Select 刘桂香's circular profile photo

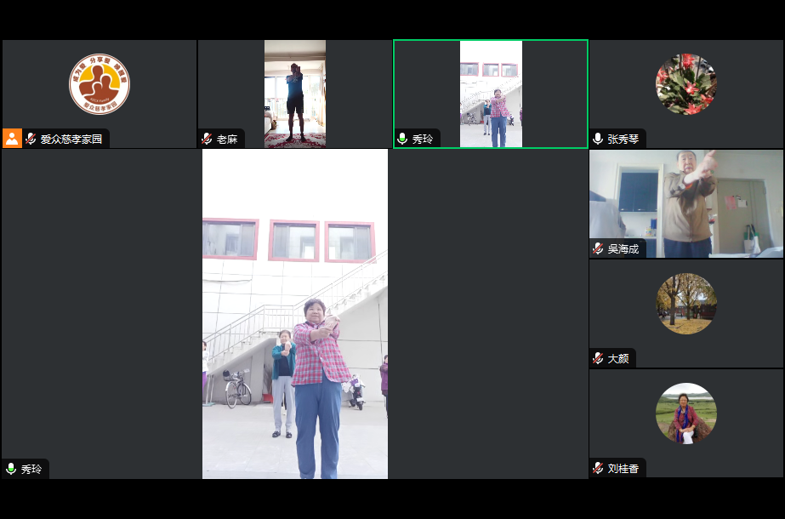coord(686,413)
